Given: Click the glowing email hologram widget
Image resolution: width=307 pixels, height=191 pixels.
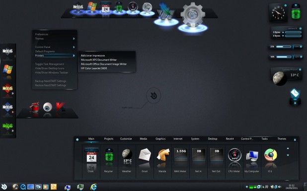Looking at the screenshot, I should [295, 97].
